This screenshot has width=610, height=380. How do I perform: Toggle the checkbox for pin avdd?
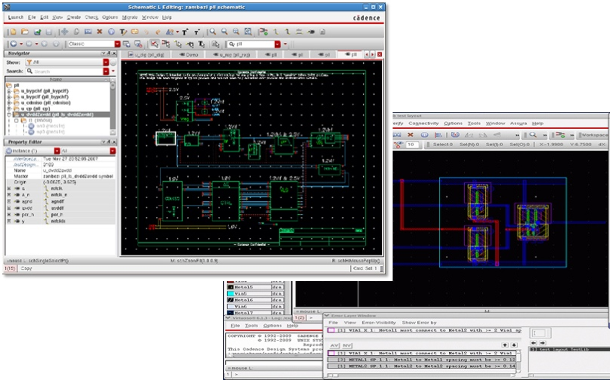[9, 208]
